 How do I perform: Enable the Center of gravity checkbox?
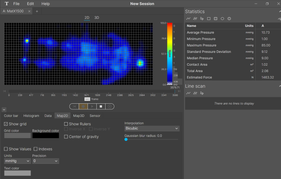[x=66, y=137]
